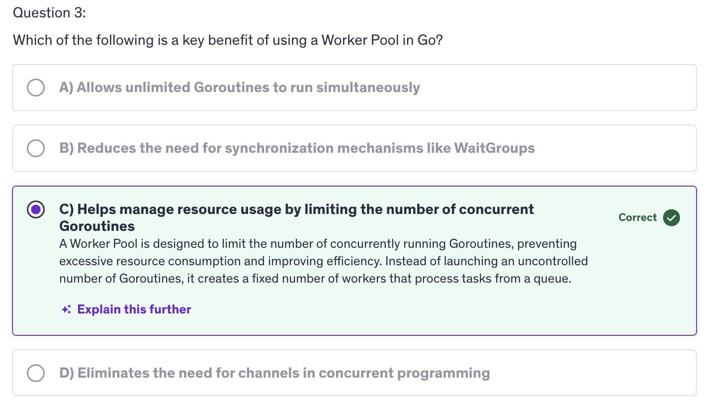Image resolution: width=709 pixels, height=407 pixels.
Task: Click the Worker Pool question prompt text
Action: point(227,40)
